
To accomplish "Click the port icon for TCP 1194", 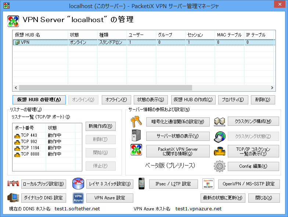I will coord(17,148).
